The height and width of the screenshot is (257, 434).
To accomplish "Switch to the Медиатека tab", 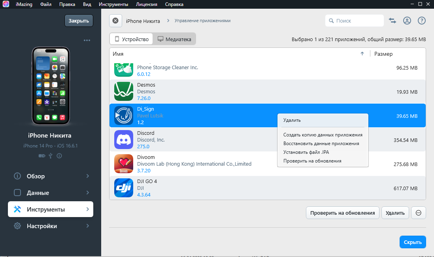I will click(174, 39).
